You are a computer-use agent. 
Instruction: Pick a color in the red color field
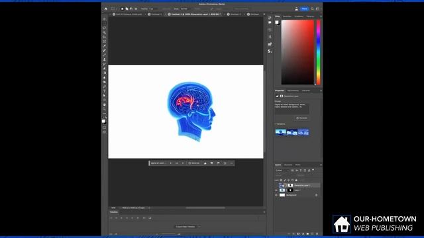(297, 52)
